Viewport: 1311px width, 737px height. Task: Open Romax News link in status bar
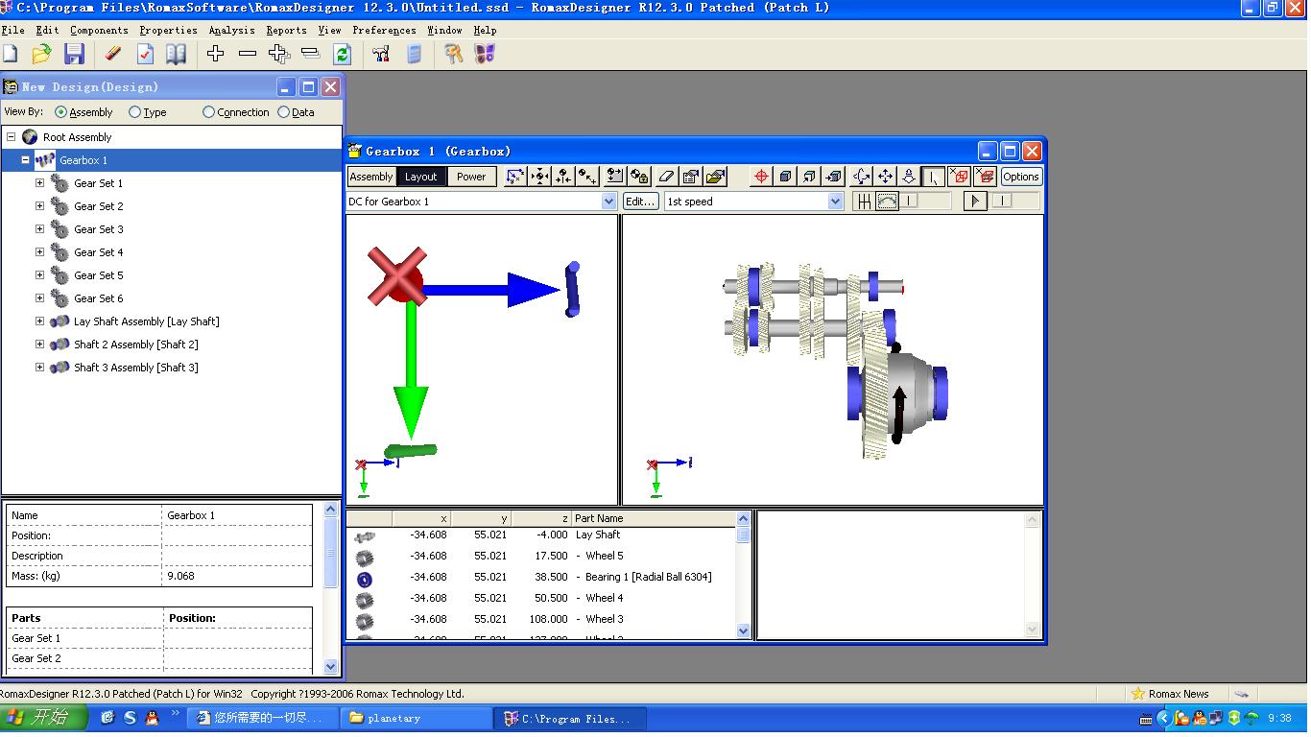pyautogui.click(x=1170, y=694)
